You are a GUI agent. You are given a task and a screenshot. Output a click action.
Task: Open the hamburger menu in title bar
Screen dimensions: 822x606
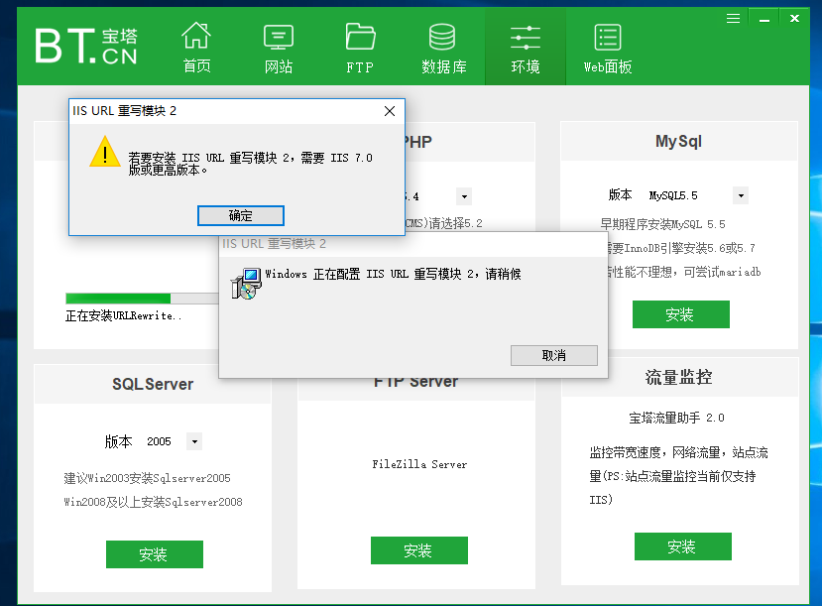733,19
